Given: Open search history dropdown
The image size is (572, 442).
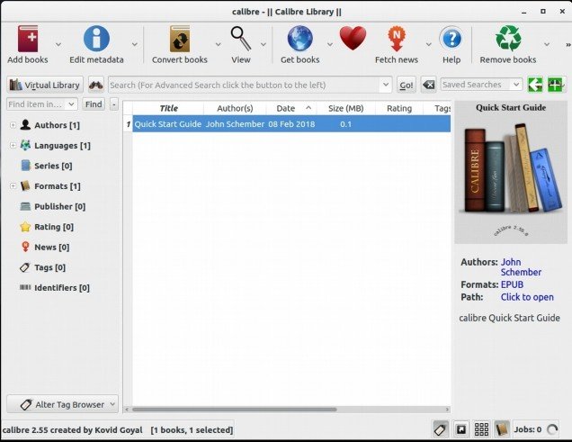Looking at the screenshot, I should (386, 85).
